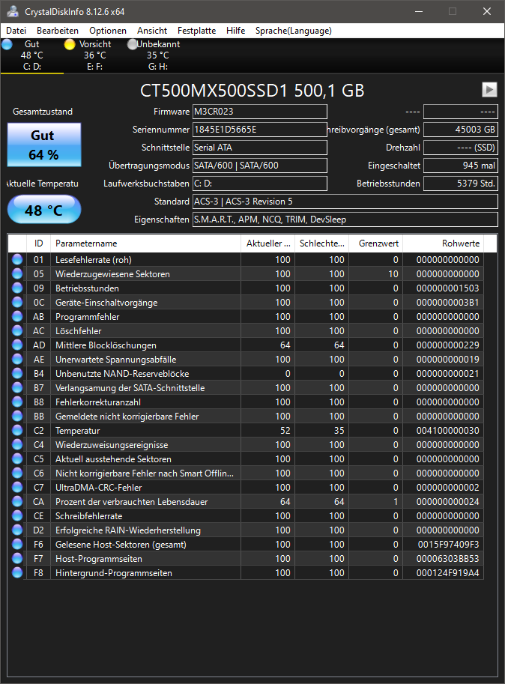Image resolution: width=505 pixels, height=684 pixels.
Task: Click raw value 004100000030 of Temperatur
Action: pyautogui.click(x=448, y=431)
